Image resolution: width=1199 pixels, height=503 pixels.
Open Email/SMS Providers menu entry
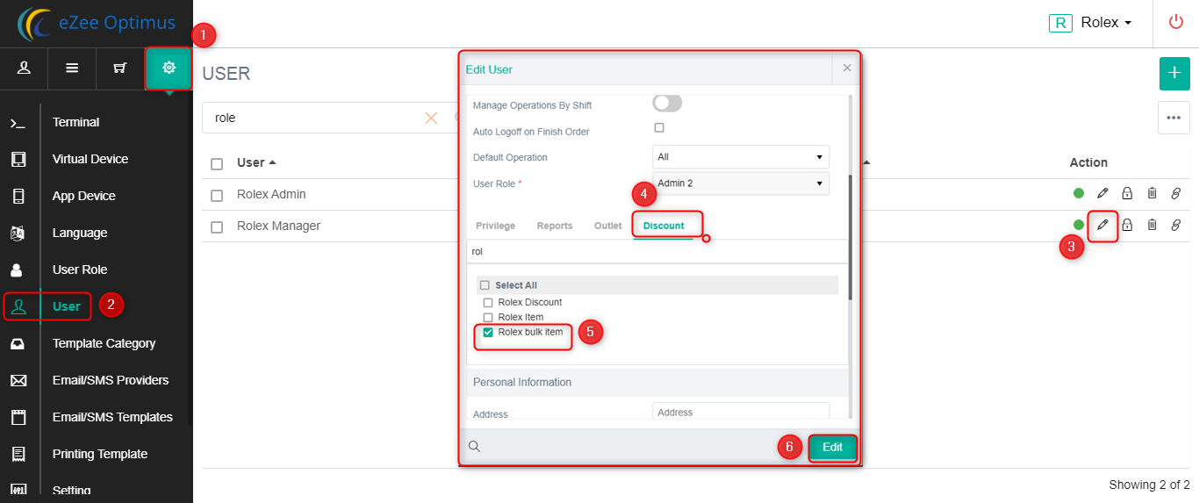(111, 380)
